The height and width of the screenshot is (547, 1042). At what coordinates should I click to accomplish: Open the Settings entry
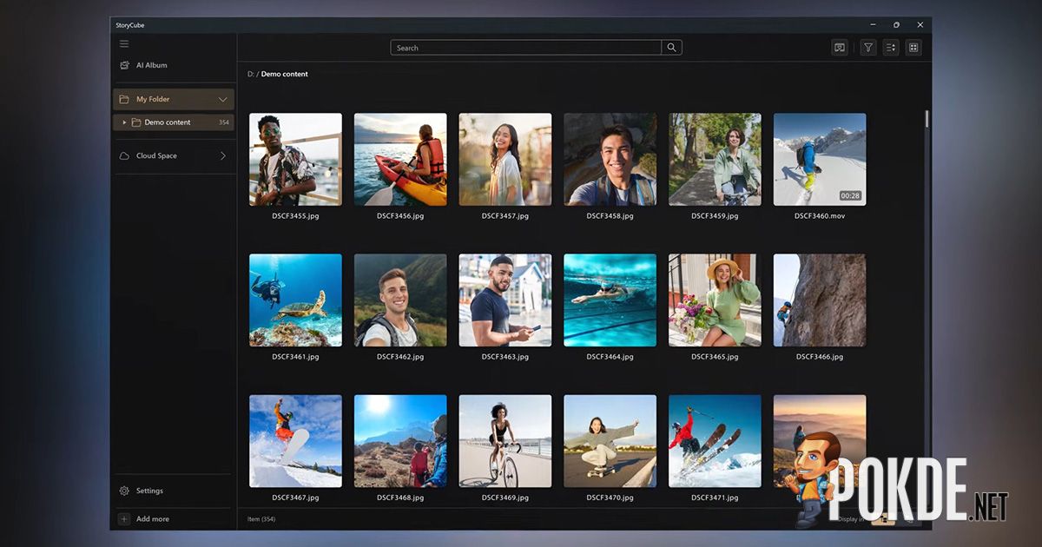(x=174, y=491)
